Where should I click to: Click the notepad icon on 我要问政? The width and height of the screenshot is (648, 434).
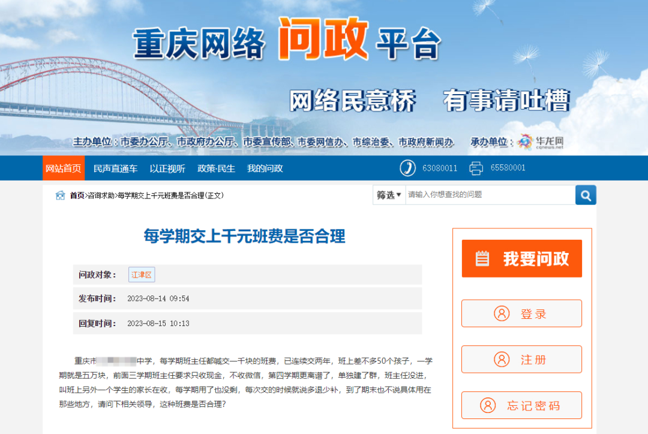[482, 258]
